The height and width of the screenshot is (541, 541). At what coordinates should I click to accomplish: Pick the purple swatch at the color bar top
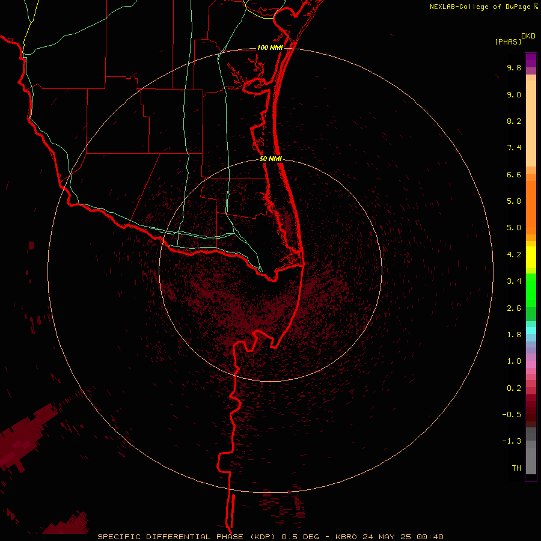coord(531,60)
